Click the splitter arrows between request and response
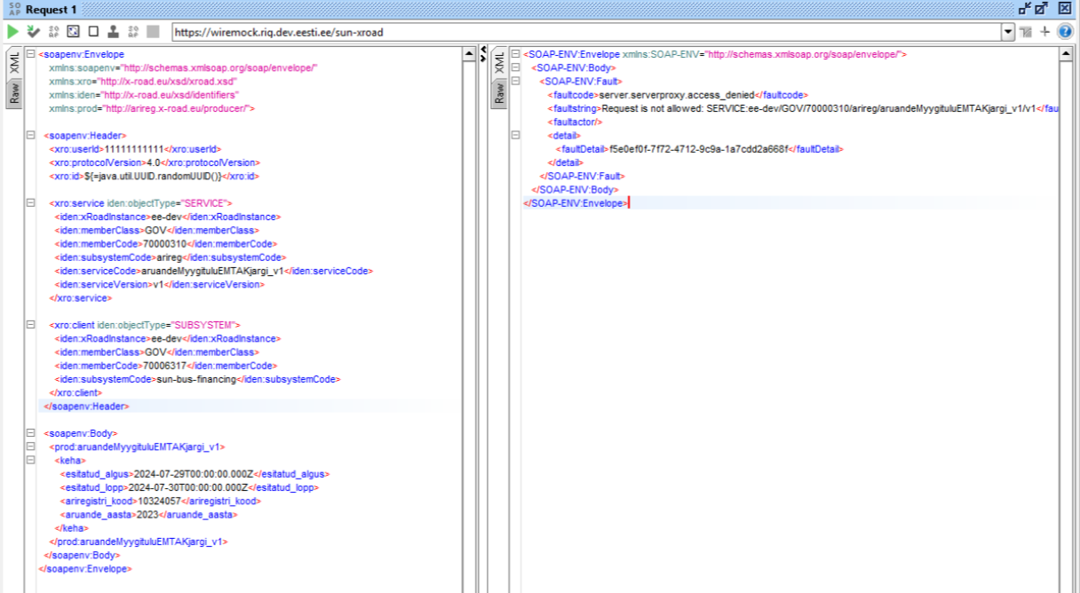This screenshot has height=593, width=1080. (483, 53)
